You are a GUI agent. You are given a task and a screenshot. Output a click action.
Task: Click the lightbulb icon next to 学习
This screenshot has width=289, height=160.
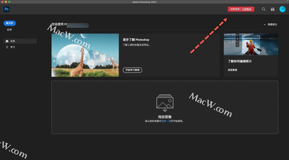[7, 47]
